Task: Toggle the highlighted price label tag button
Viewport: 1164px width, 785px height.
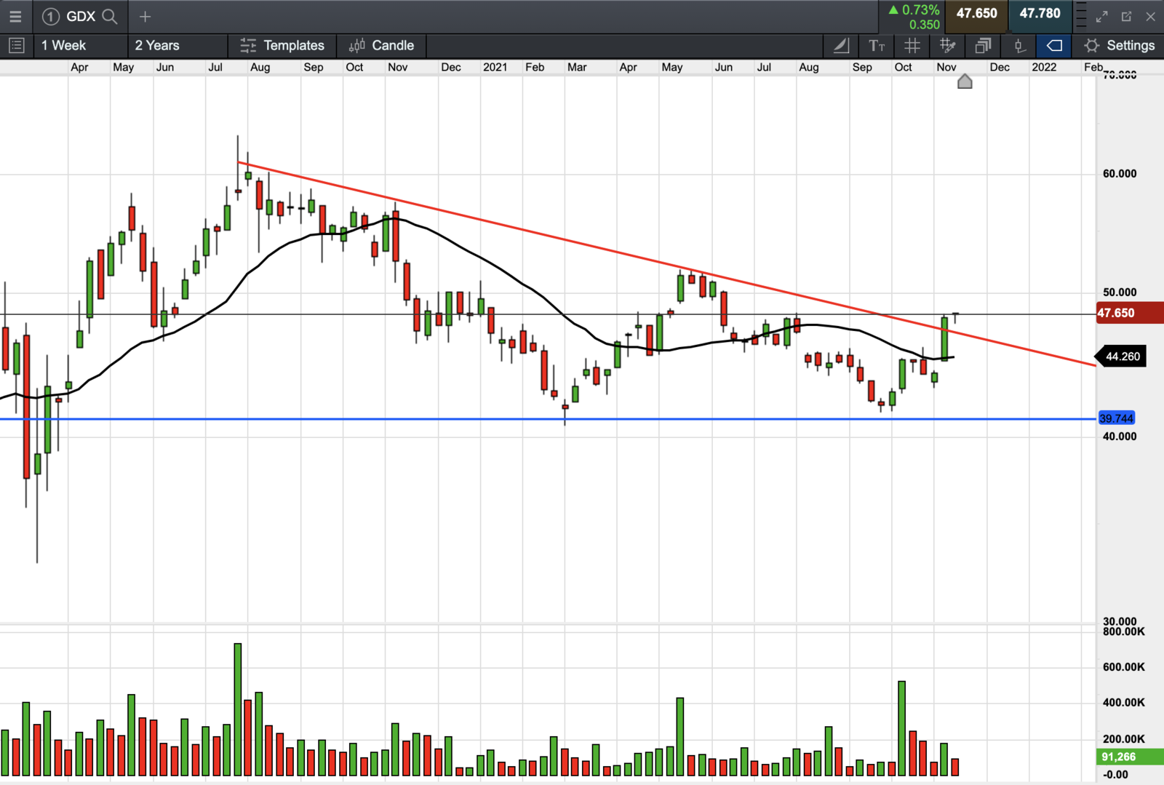Action: (x=1054, y=45)
